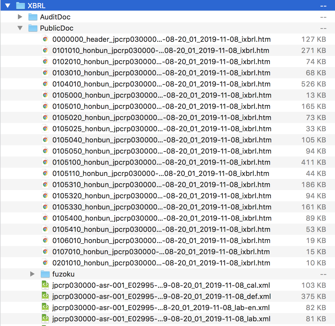
Task: Click the XML icon beside lab-en.xml
Action: [46, 307]
